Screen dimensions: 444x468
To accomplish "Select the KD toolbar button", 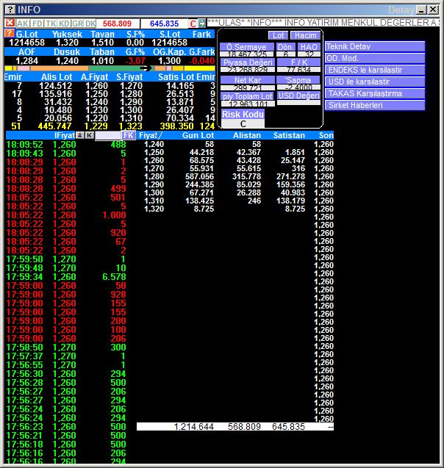I will click(x=64, y=24).
